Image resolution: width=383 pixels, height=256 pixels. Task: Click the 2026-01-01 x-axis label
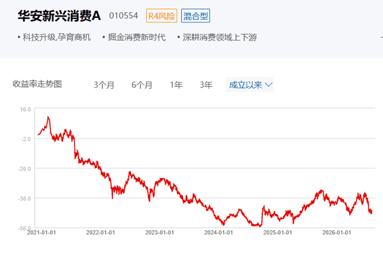pyautogui.click(x=336, y=232)
